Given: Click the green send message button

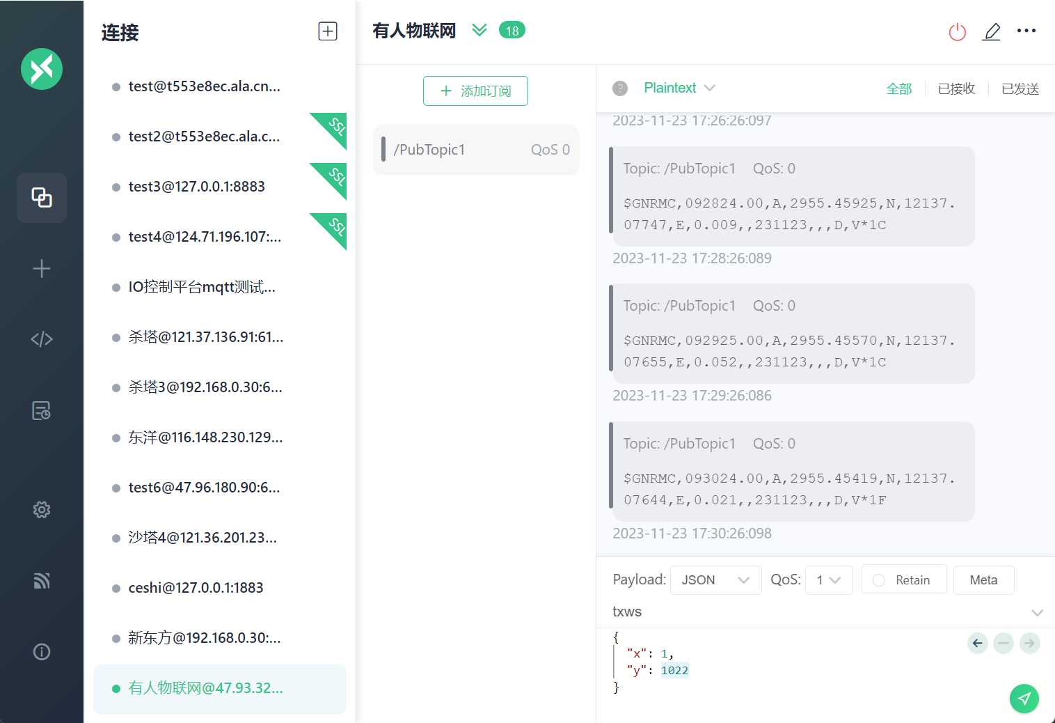Looking at the screenshot, I should pos(1024,698).
